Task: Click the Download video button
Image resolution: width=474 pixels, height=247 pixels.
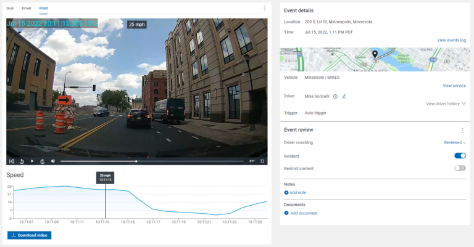Action: tap(29, 235)
